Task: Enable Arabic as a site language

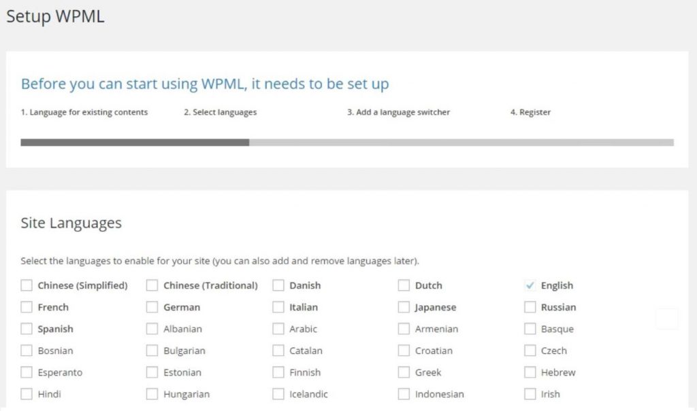Action: pos(278,329)
